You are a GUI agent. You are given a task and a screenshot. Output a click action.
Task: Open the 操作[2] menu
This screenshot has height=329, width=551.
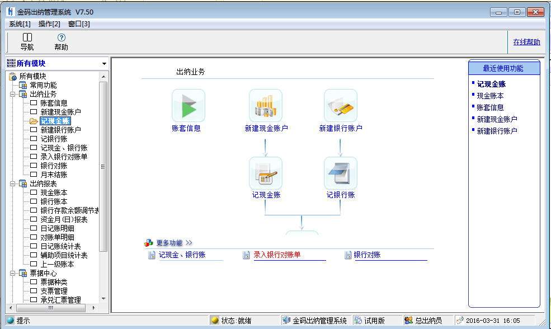(49, 24)
